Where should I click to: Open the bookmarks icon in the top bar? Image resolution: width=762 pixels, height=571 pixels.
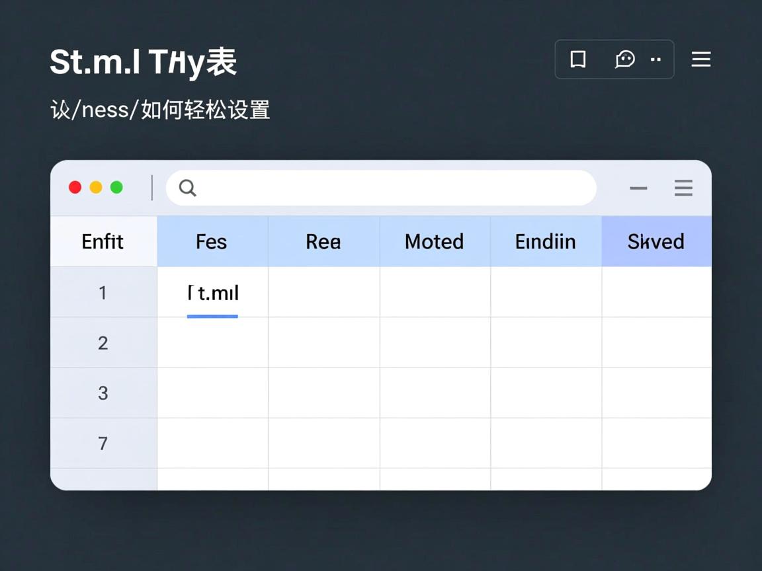(x=578, y=59)
